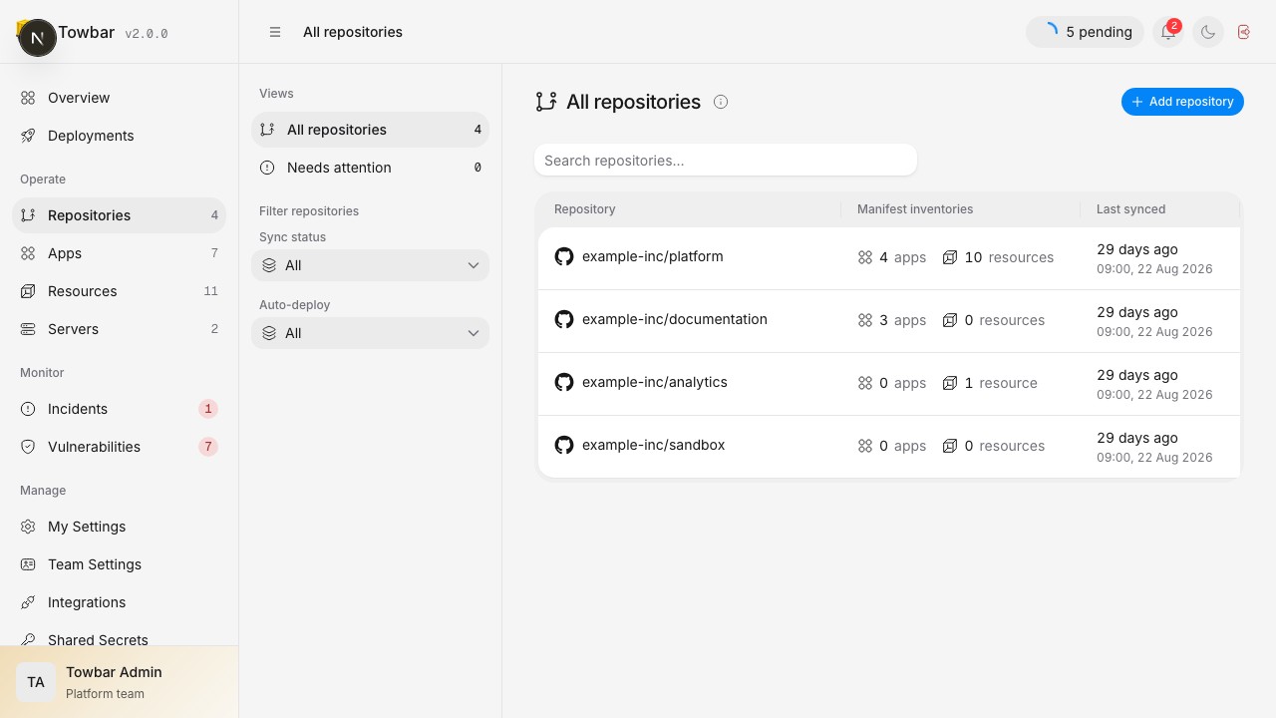Open the Auto-deploy dropdown
The height and width of the screenshot is (718, 1276).
(370, 333)
